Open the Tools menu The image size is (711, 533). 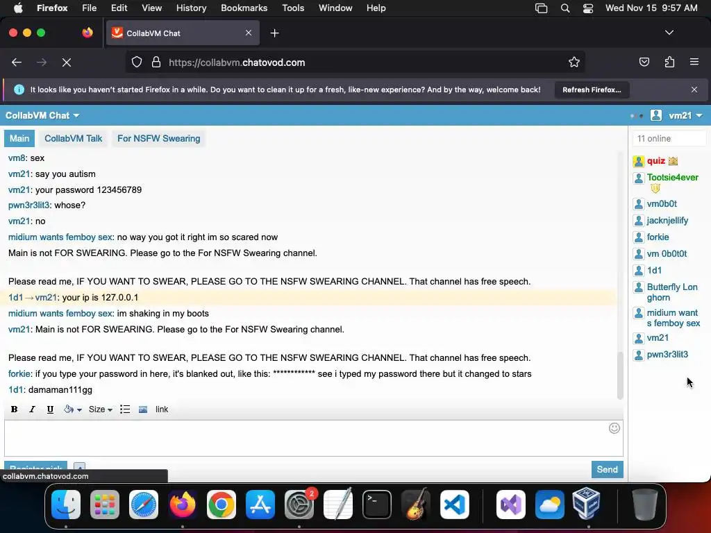tap(293, 8)
